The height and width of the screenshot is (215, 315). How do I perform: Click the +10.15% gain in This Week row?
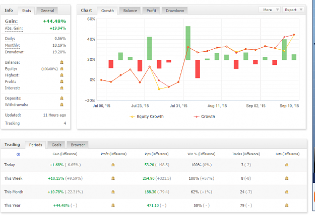(56, 178)
